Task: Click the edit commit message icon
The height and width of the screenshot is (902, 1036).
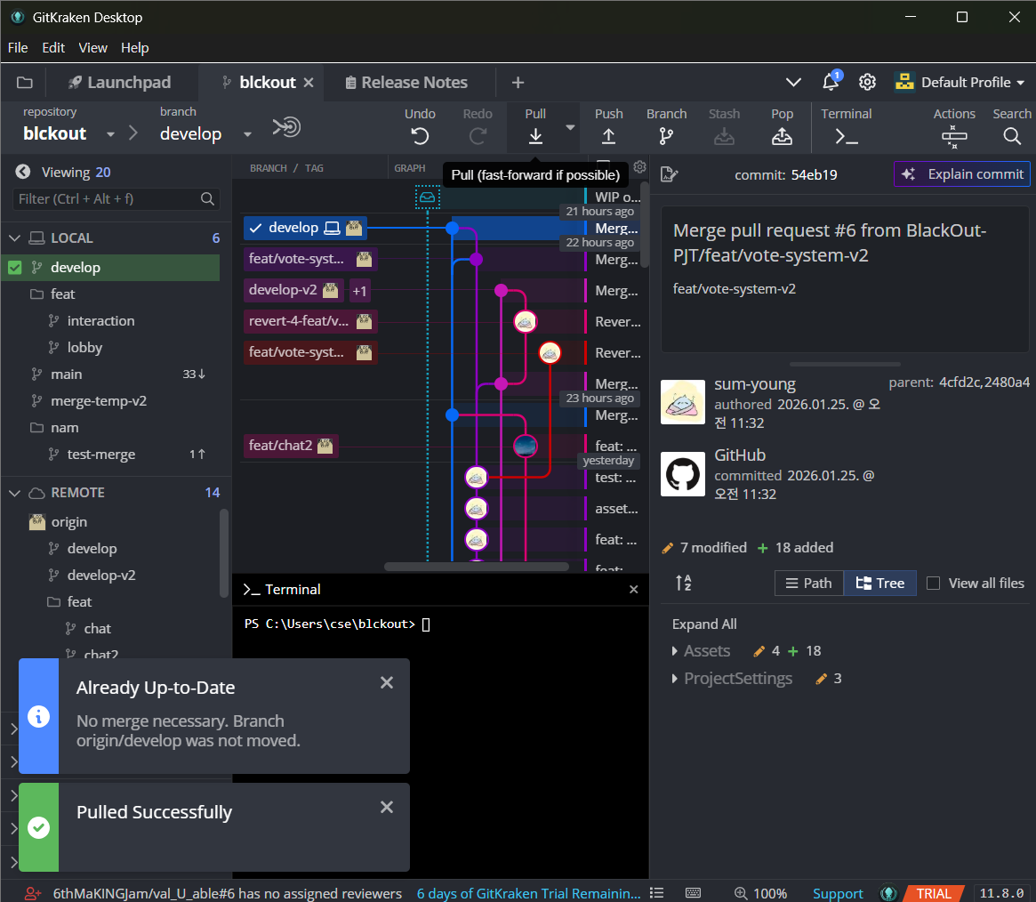Action: 669,174
